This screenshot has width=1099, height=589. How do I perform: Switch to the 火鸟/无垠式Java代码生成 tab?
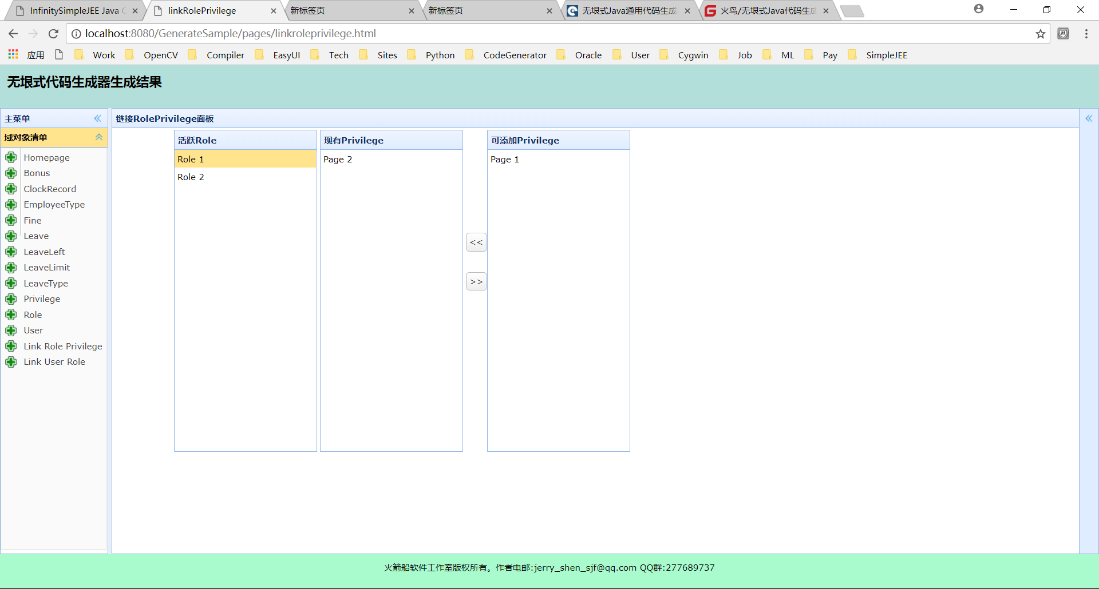(768, 11)
